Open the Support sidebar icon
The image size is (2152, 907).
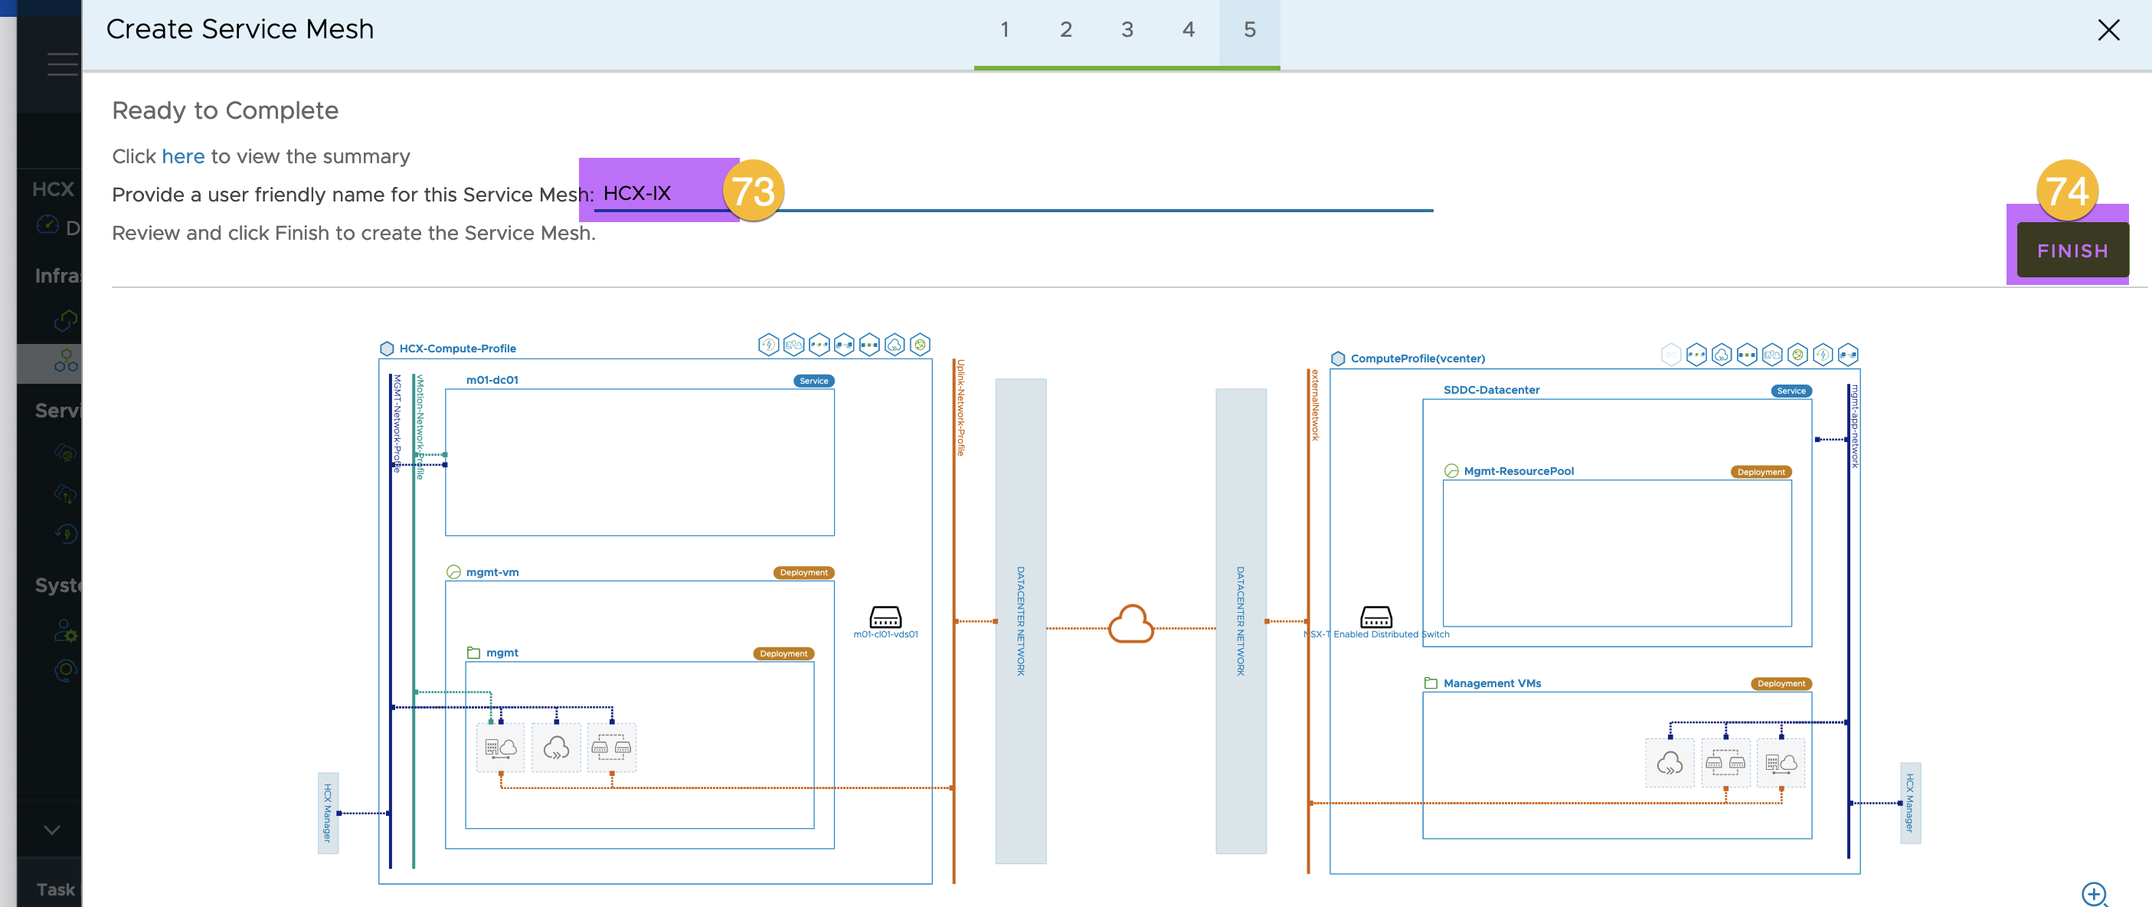pyautogui.click(x=65, y=670)
